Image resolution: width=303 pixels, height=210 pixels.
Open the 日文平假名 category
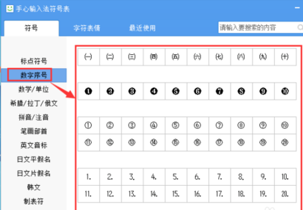pyautogui.click(x=34, y=159)
